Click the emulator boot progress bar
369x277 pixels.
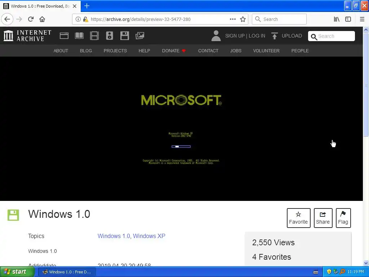[x=181, y=146]
